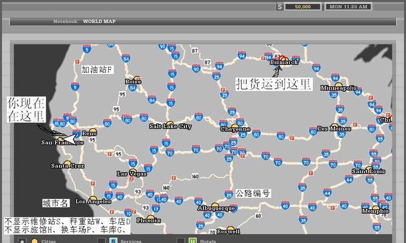Viewport: 406px width, 243px height.
Task: Click the Las Vegas city marker
Action: 131,173
